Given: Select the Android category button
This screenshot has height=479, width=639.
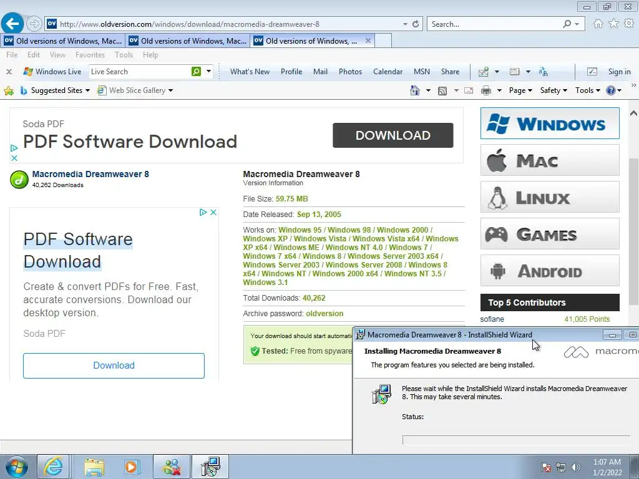Looking at the screenshot, I should [x=550, y=271].
